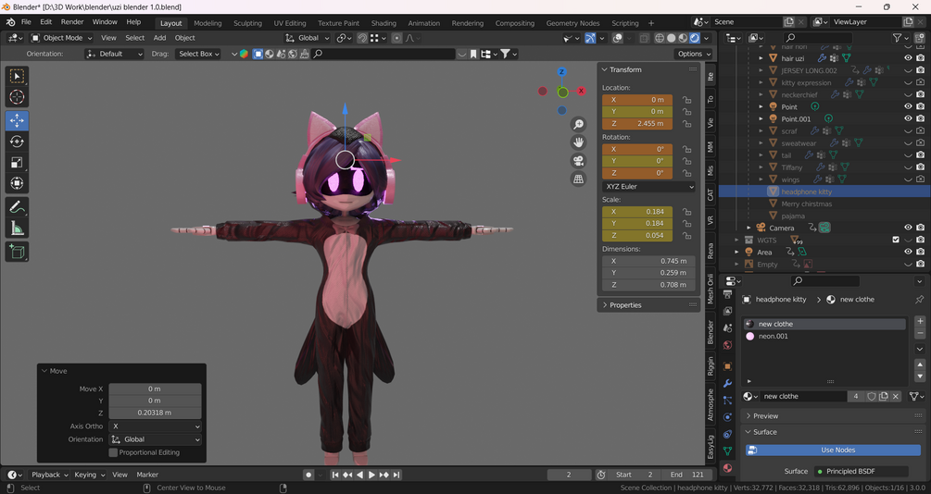Remove material slot with minus button

click(920, 333)
